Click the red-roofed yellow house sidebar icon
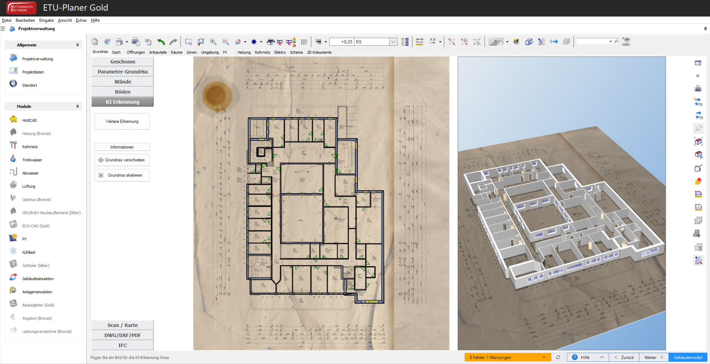Screen dimensions: 710x364 click(698, 181)
